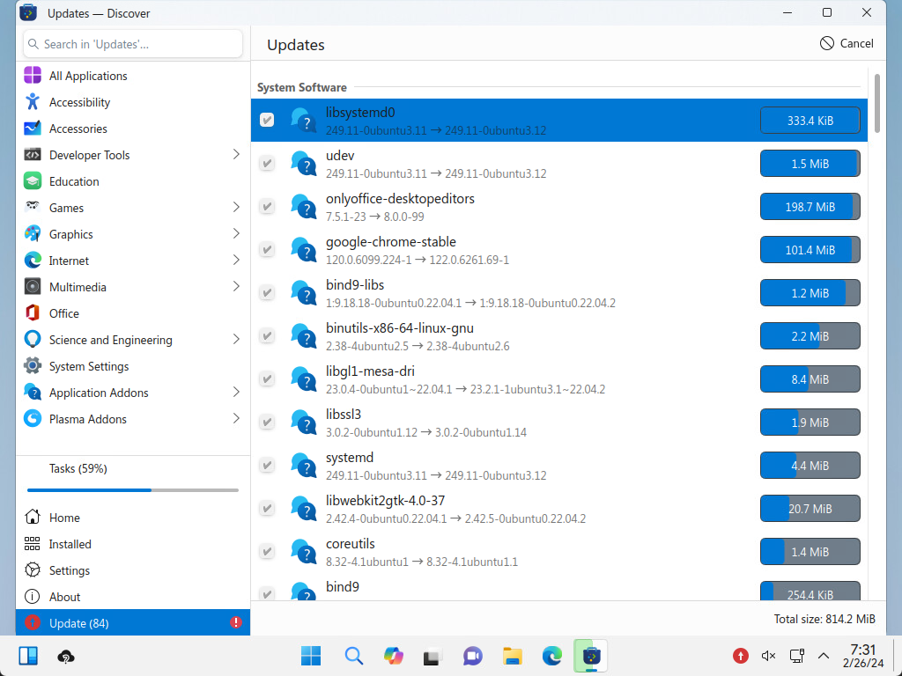Click the search field in Updates
Viewport: 902px width, 676px height.
click(132, 44)
